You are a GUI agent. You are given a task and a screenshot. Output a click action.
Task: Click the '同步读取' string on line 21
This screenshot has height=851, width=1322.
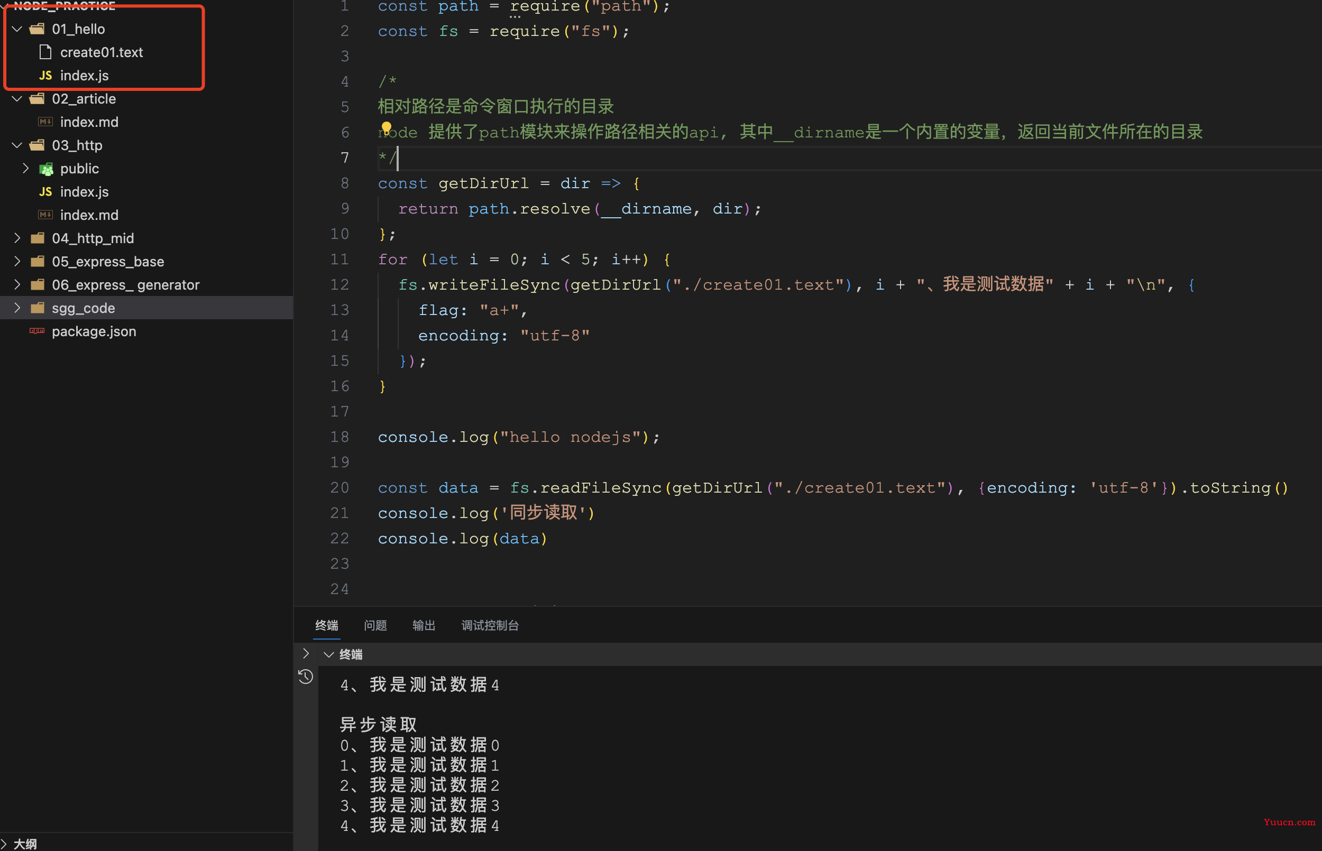(x=544, y=513)
